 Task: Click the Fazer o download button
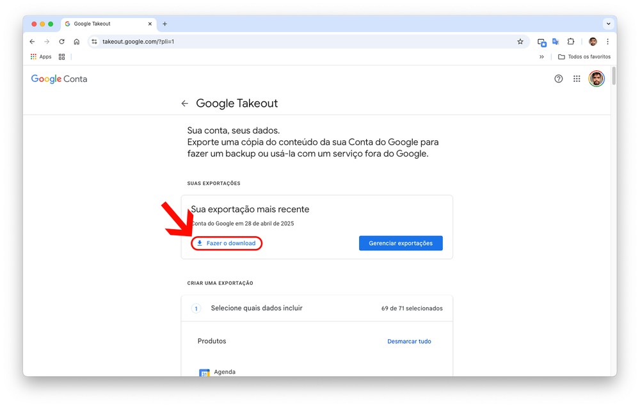coord(227,243)
